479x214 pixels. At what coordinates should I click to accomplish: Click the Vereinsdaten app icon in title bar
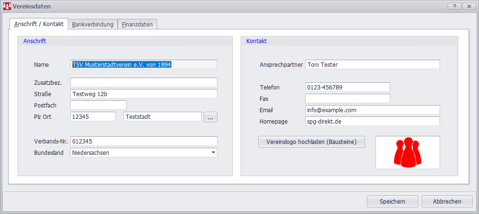pyautogui.click(x=7, y=7)
